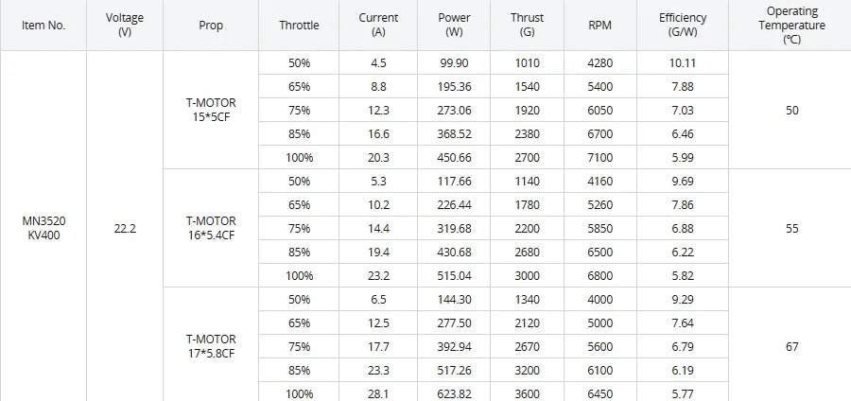Click the Item No. column header

click(43, 26)
